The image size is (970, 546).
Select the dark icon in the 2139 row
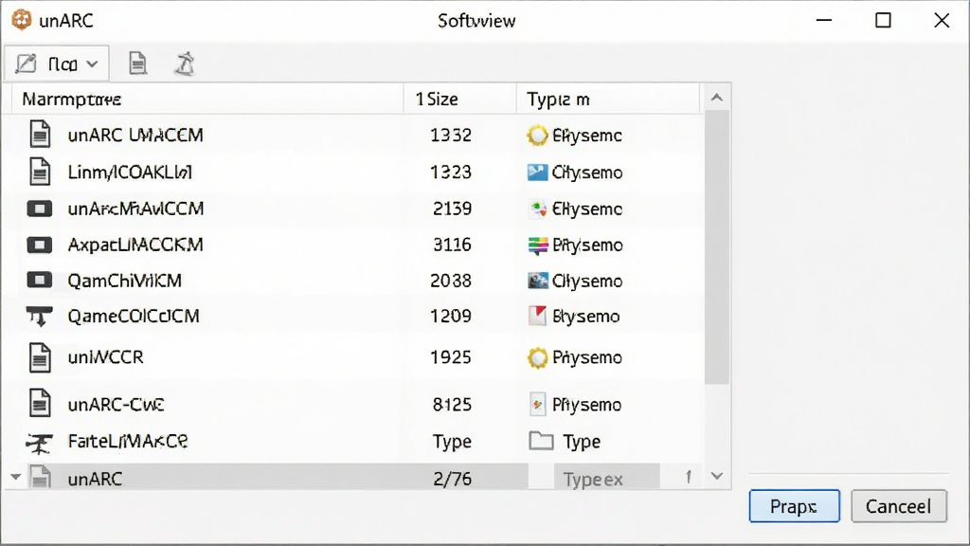40,209
